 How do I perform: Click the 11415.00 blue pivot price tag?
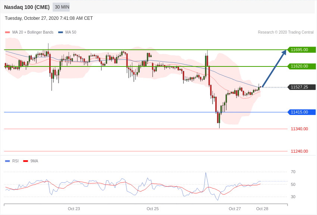pos(301,112)
